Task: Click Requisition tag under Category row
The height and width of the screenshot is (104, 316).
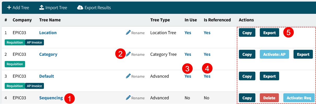Action: 15,64
